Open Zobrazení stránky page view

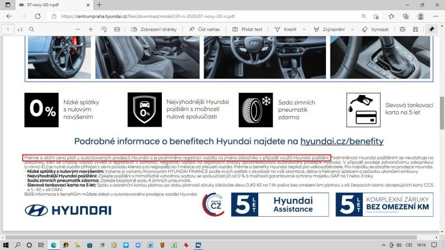coord(154,29)
